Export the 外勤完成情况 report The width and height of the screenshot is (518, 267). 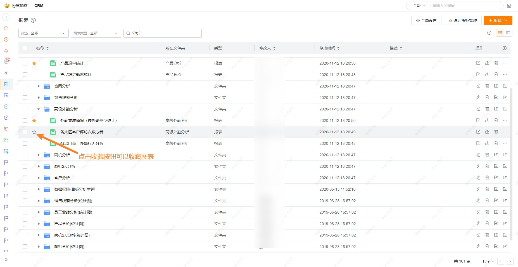(487, 120)
